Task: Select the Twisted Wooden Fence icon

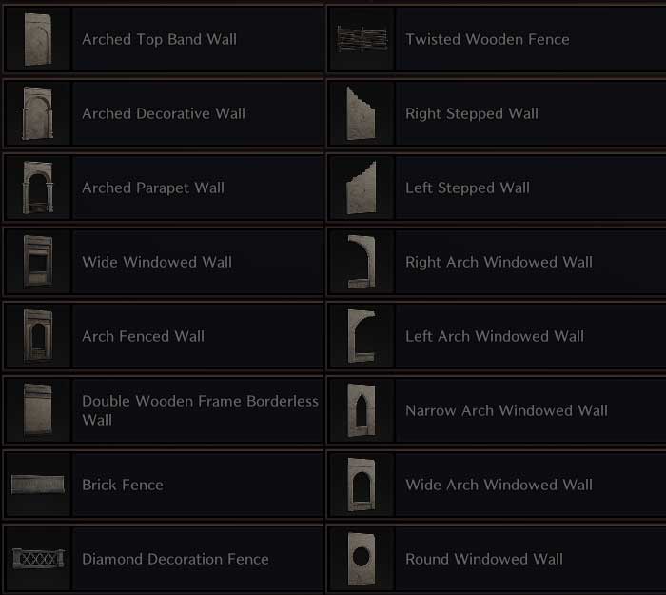Action: click(361, 39)
